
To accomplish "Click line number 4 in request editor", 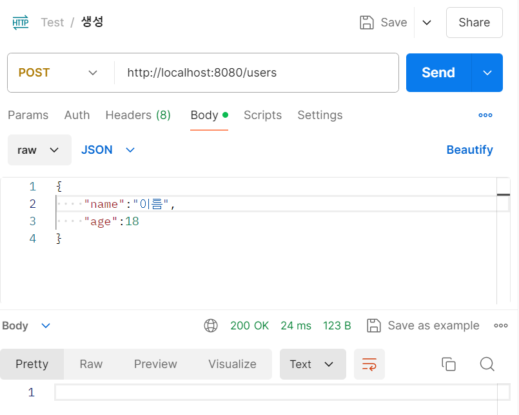I will pyautogui.click(x=32, y=239).
